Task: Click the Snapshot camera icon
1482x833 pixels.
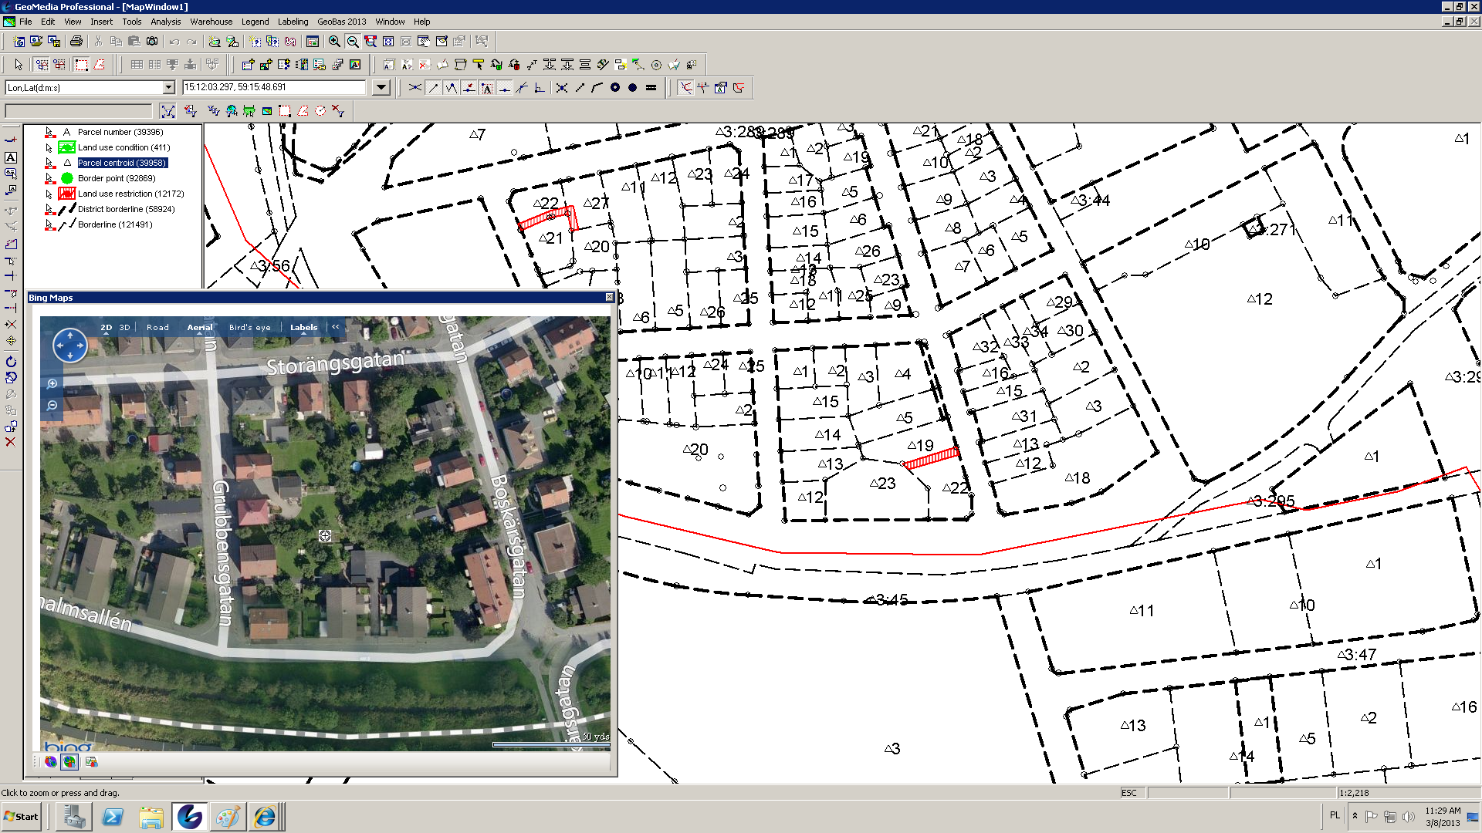Action: click(152, 42)
